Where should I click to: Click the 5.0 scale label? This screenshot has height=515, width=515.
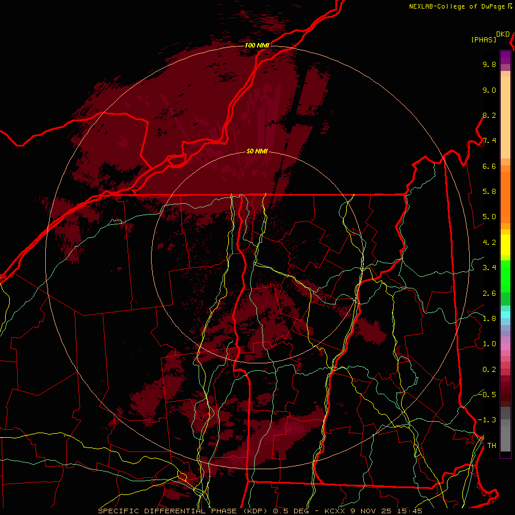click(489, 217)
